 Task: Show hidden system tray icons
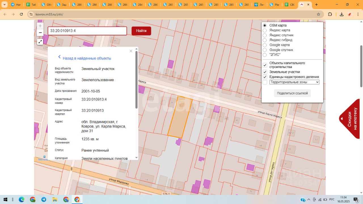[x=309, y=199]
